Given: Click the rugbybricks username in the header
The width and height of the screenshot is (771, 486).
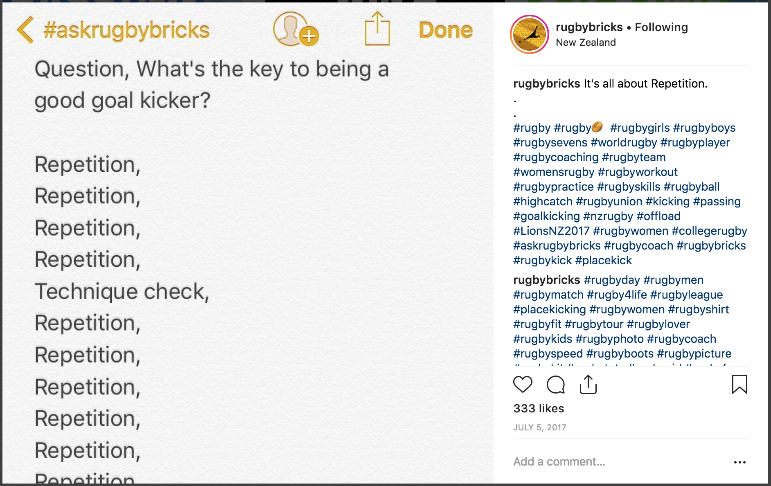Looking at the screenshot, I should click(589, 27).
